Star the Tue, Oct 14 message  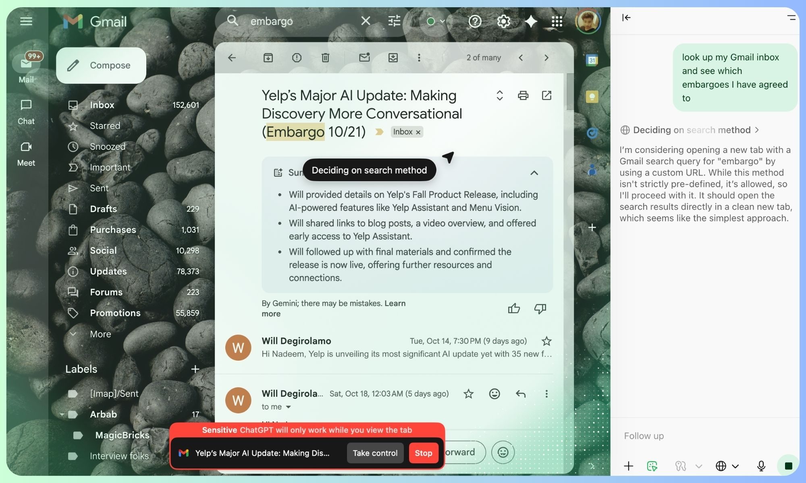point(546,341)
